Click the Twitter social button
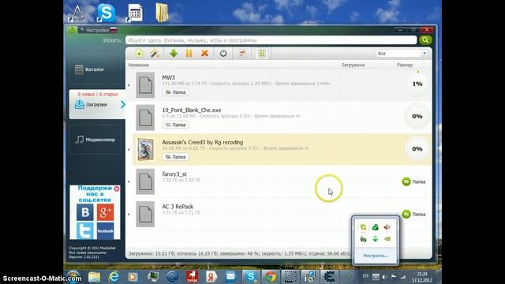The height and width of the screenshot is (284, 505). (x=85, y=230)
